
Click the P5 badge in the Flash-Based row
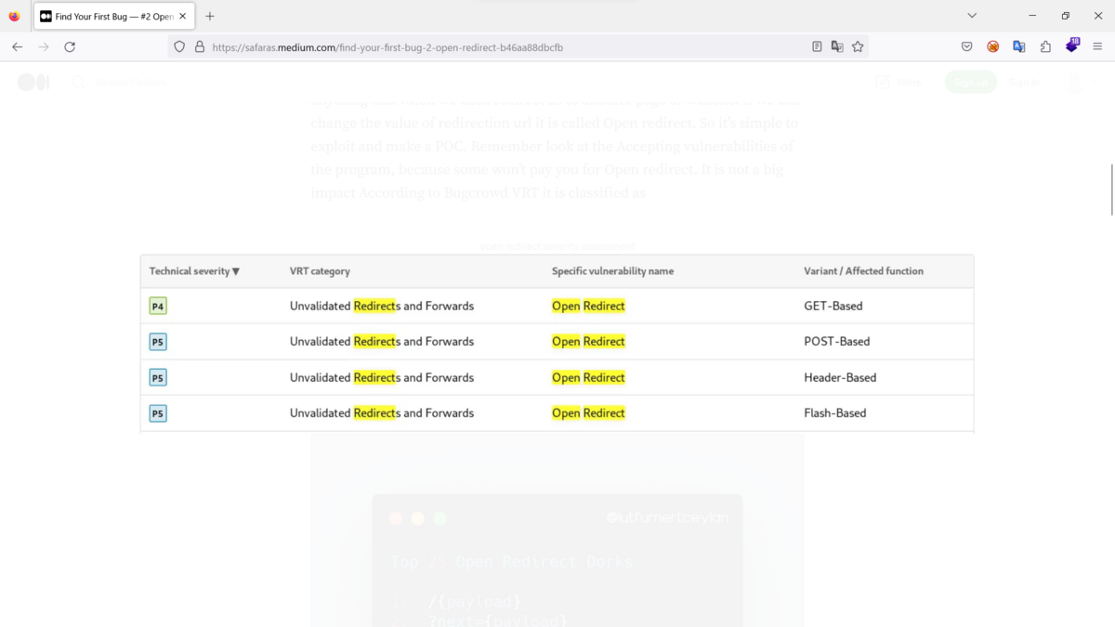tap(158, 413)
